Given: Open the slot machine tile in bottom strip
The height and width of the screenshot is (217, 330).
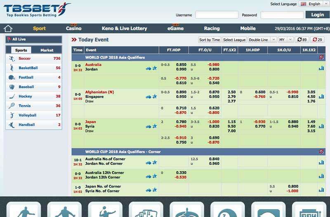Looking at the screenshot, I should [x=309, y=210].
